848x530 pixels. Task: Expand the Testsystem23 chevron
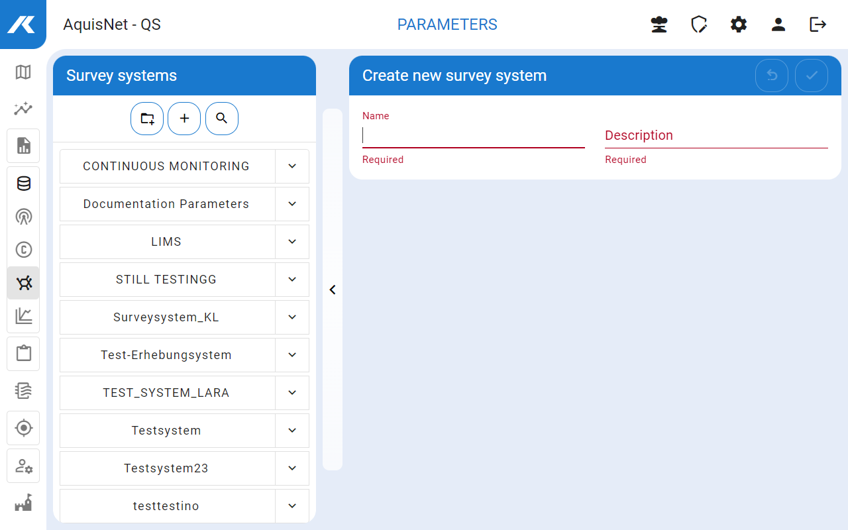click(292, 468)
